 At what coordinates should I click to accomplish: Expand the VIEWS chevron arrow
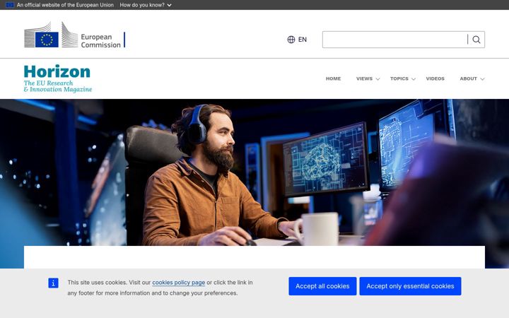click(x=378, y=79)
